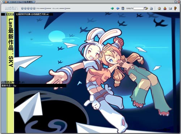Click the '最新作品：Sky' caption

pyautogui.click(x=9, y=86)
